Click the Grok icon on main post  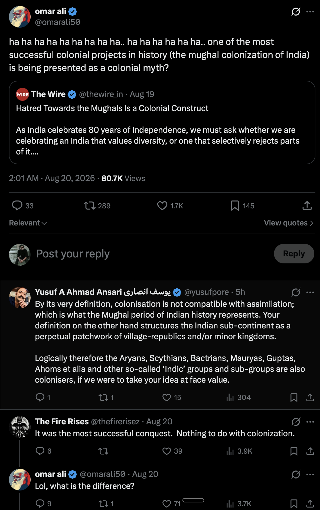[296, 12]
